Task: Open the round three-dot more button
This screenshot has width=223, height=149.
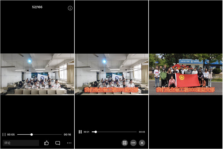Action: [x=133, y=143]
